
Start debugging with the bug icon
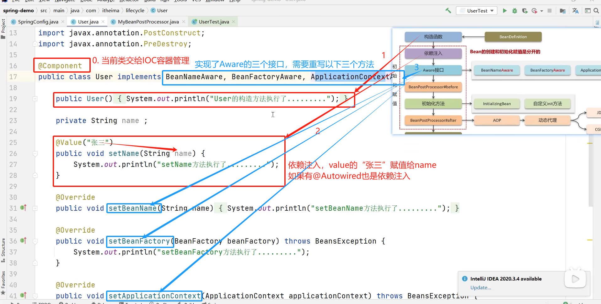click(515, 11)
